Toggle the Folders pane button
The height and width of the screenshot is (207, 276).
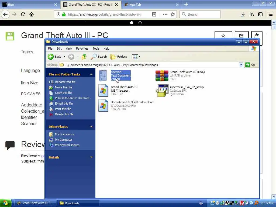point(119,57)
